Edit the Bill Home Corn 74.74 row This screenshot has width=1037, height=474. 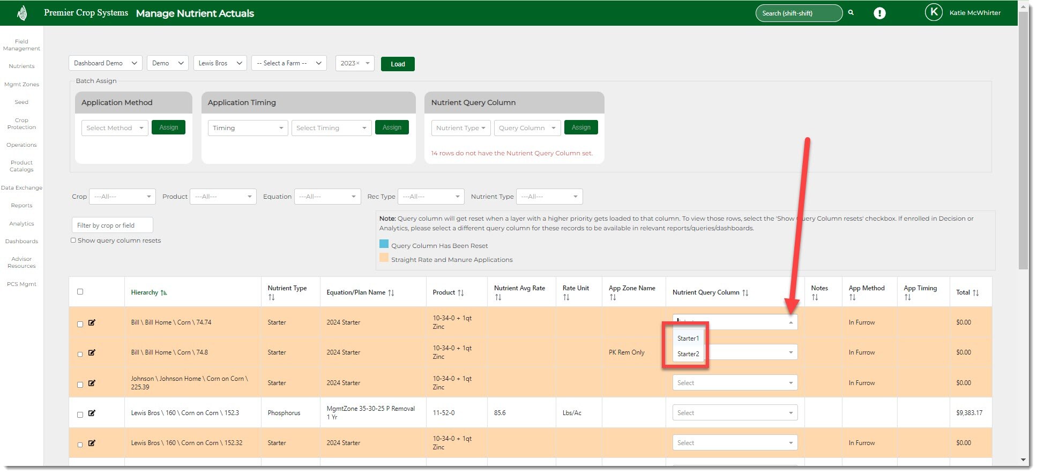[92, 322]
